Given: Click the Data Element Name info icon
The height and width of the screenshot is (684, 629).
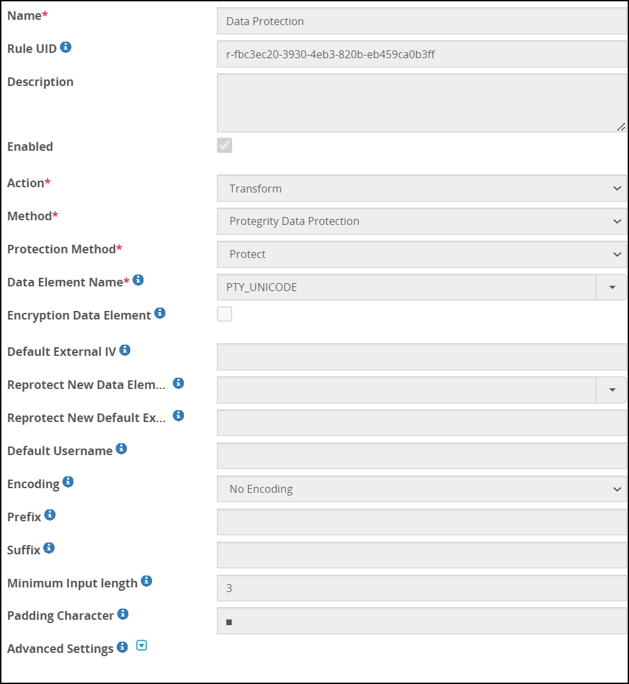Looking at the screenshot, I should tap(138, 280).
